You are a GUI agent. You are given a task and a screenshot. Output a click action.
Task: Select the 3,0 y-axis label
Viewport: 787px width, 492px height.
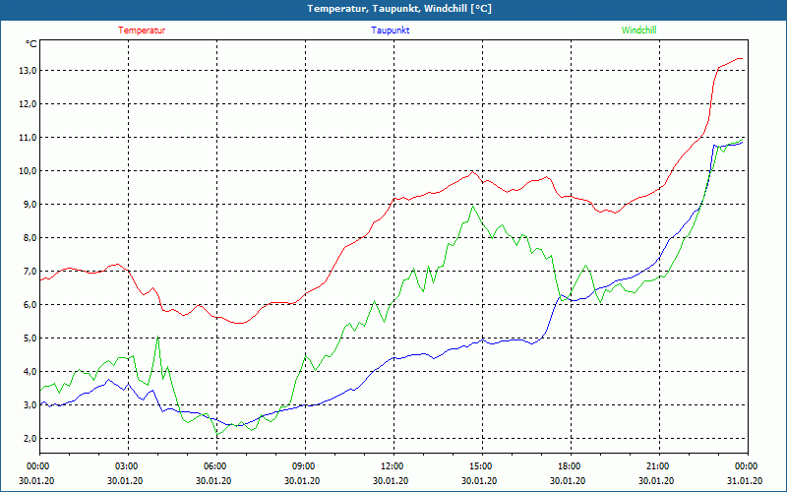tap(30, 405)
